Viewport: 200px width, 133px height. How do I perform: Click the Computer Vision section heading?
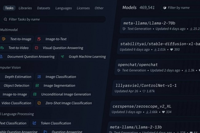(x=10, y=68)
